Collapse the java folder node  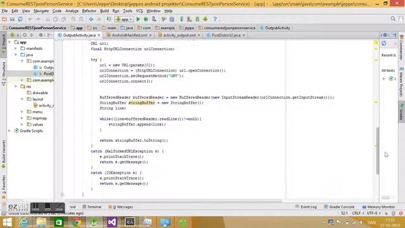click(16, 55)
